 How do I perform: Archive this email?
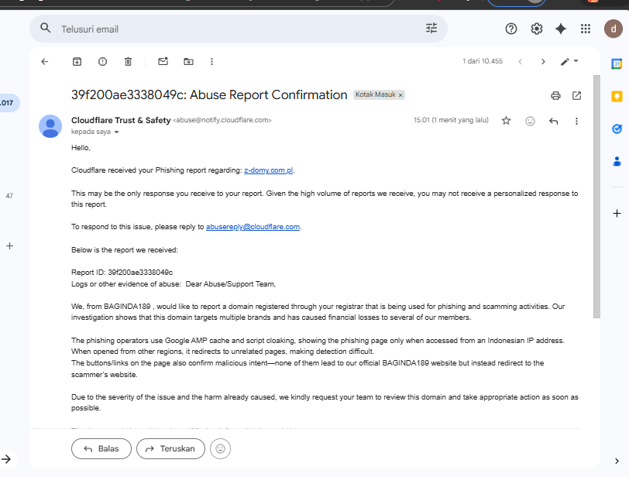(x=77, y=61)
